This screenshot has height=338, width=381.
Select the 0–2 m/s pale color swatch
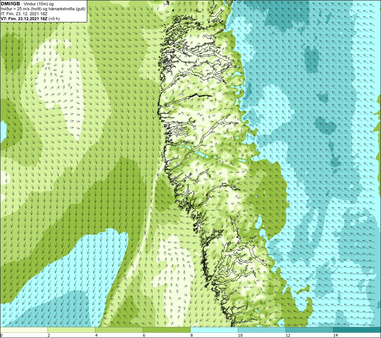point(24,330)
